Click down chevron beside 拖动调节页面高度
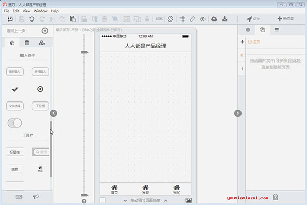The width and height of the screenshot is (307, 205). (x=125, y=201)
